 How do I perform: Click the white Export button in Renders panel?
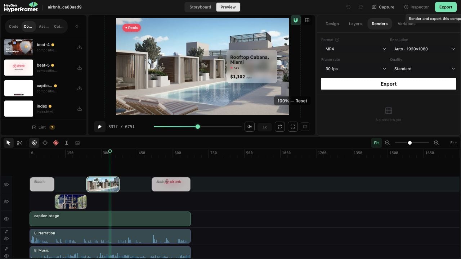(x=389, y=84)
